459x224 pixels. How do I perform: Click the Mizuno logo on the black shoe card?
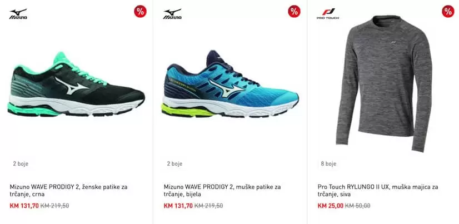click(18, 14)
